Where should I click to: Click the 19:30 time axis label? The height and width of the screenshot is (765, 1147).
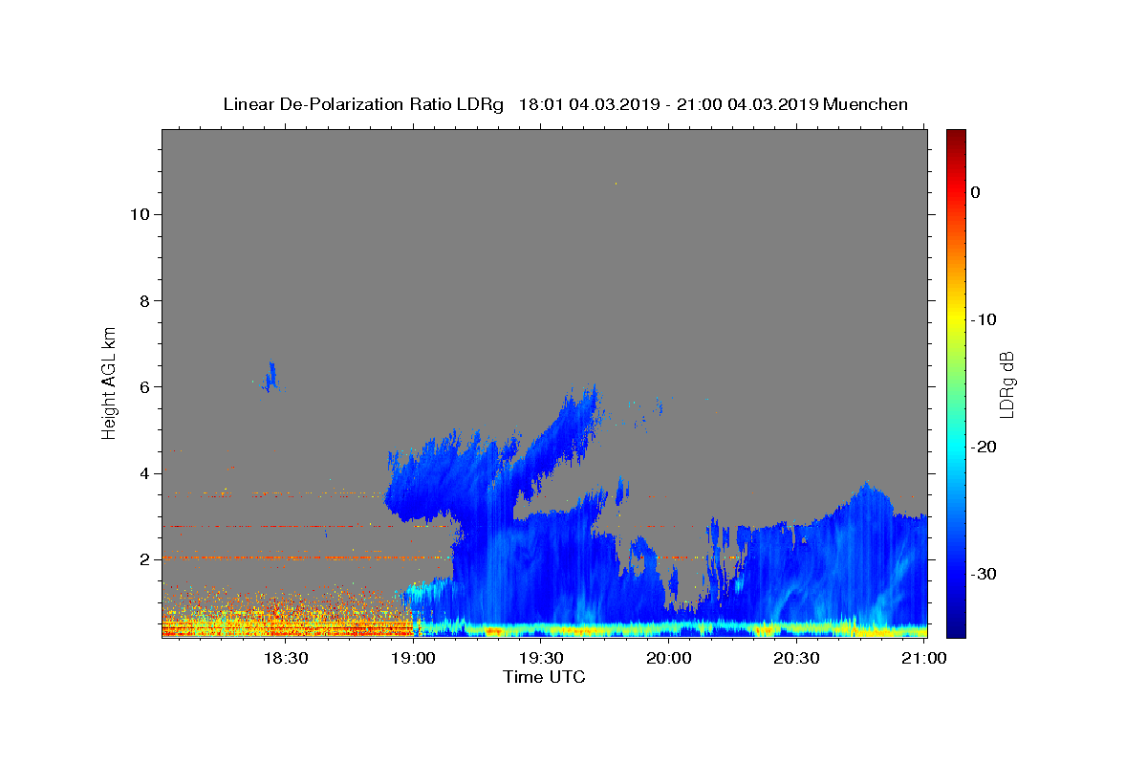point(541,658)
